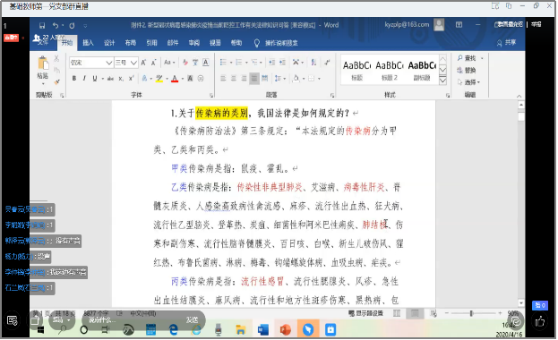Undo last action in quick access toolbar

click(56, 26)
